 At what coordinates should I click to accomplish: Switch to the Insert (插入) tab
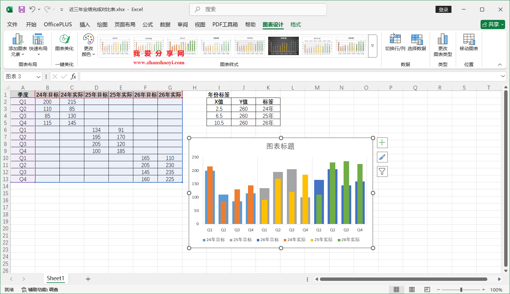(85, 24)
